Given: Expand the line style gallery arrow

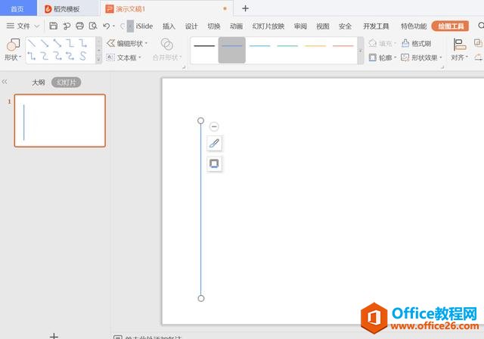Looking at the screenshot, I should click(x=361, y=51).
